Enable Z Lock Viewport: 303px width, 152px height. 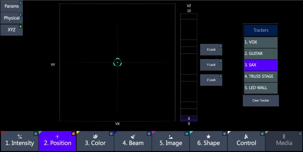211,80
